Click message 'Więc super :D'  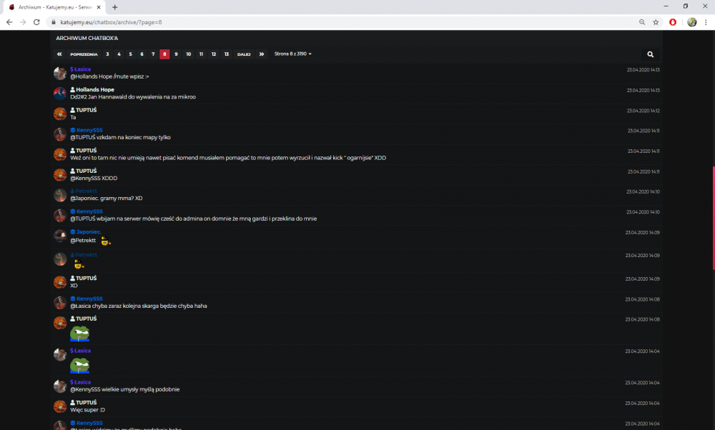click(x=87, y=410)
